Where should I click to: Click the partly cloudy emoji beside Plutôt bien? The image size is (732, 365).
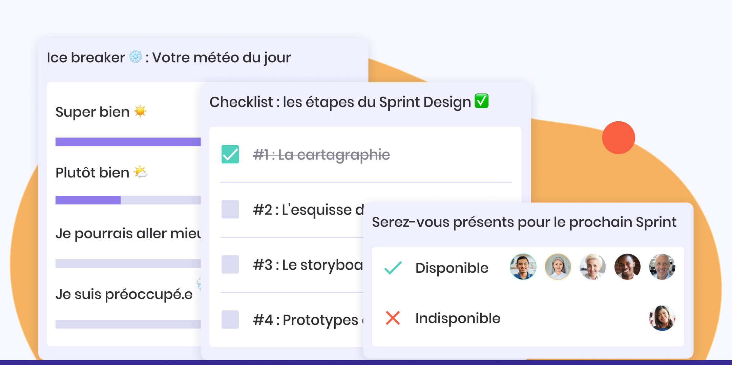click(140, 172)
